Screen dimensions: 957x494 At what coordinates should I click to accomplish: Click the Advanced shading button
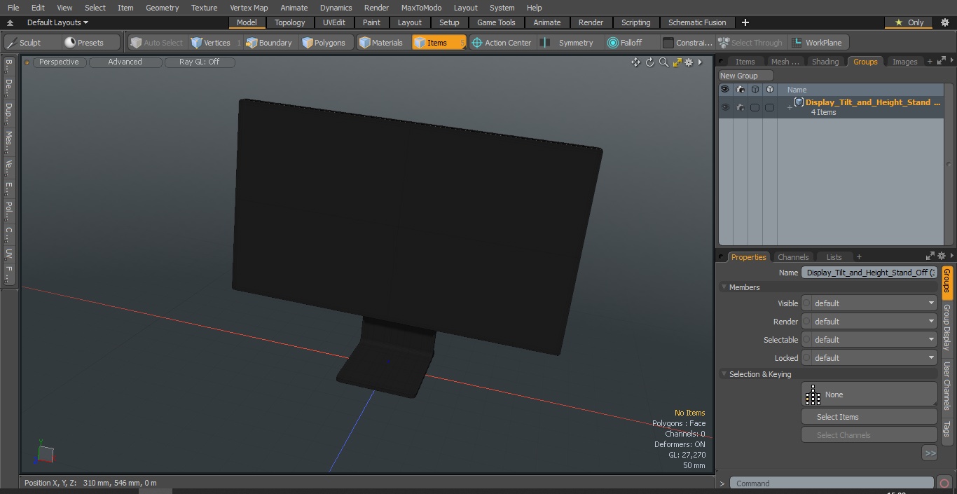125,62
